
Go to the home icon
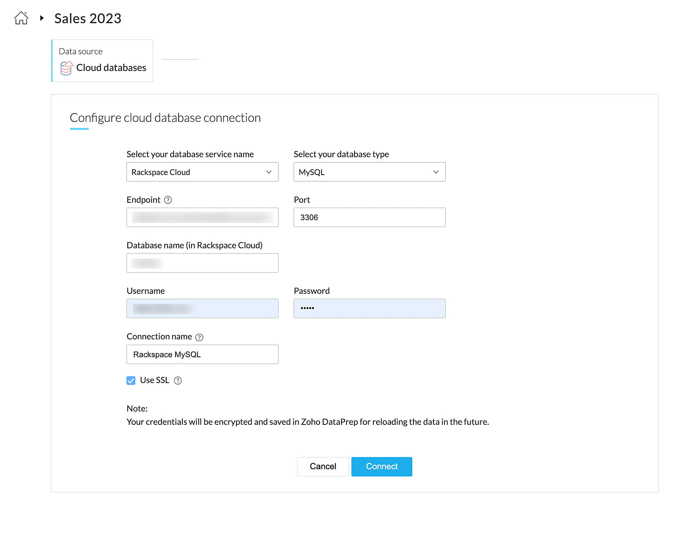[21, 18]
